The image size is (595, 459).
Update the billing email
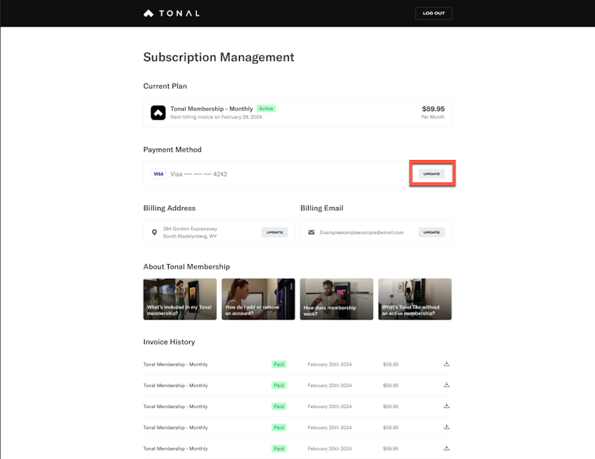tap(432, 232)
